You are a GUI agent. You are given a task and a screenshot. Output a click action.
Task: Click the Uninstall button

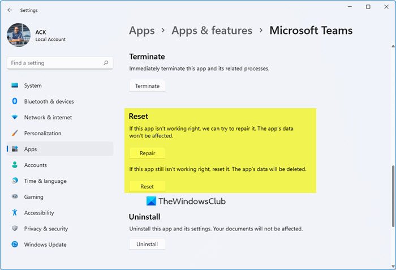pos(147,244)
